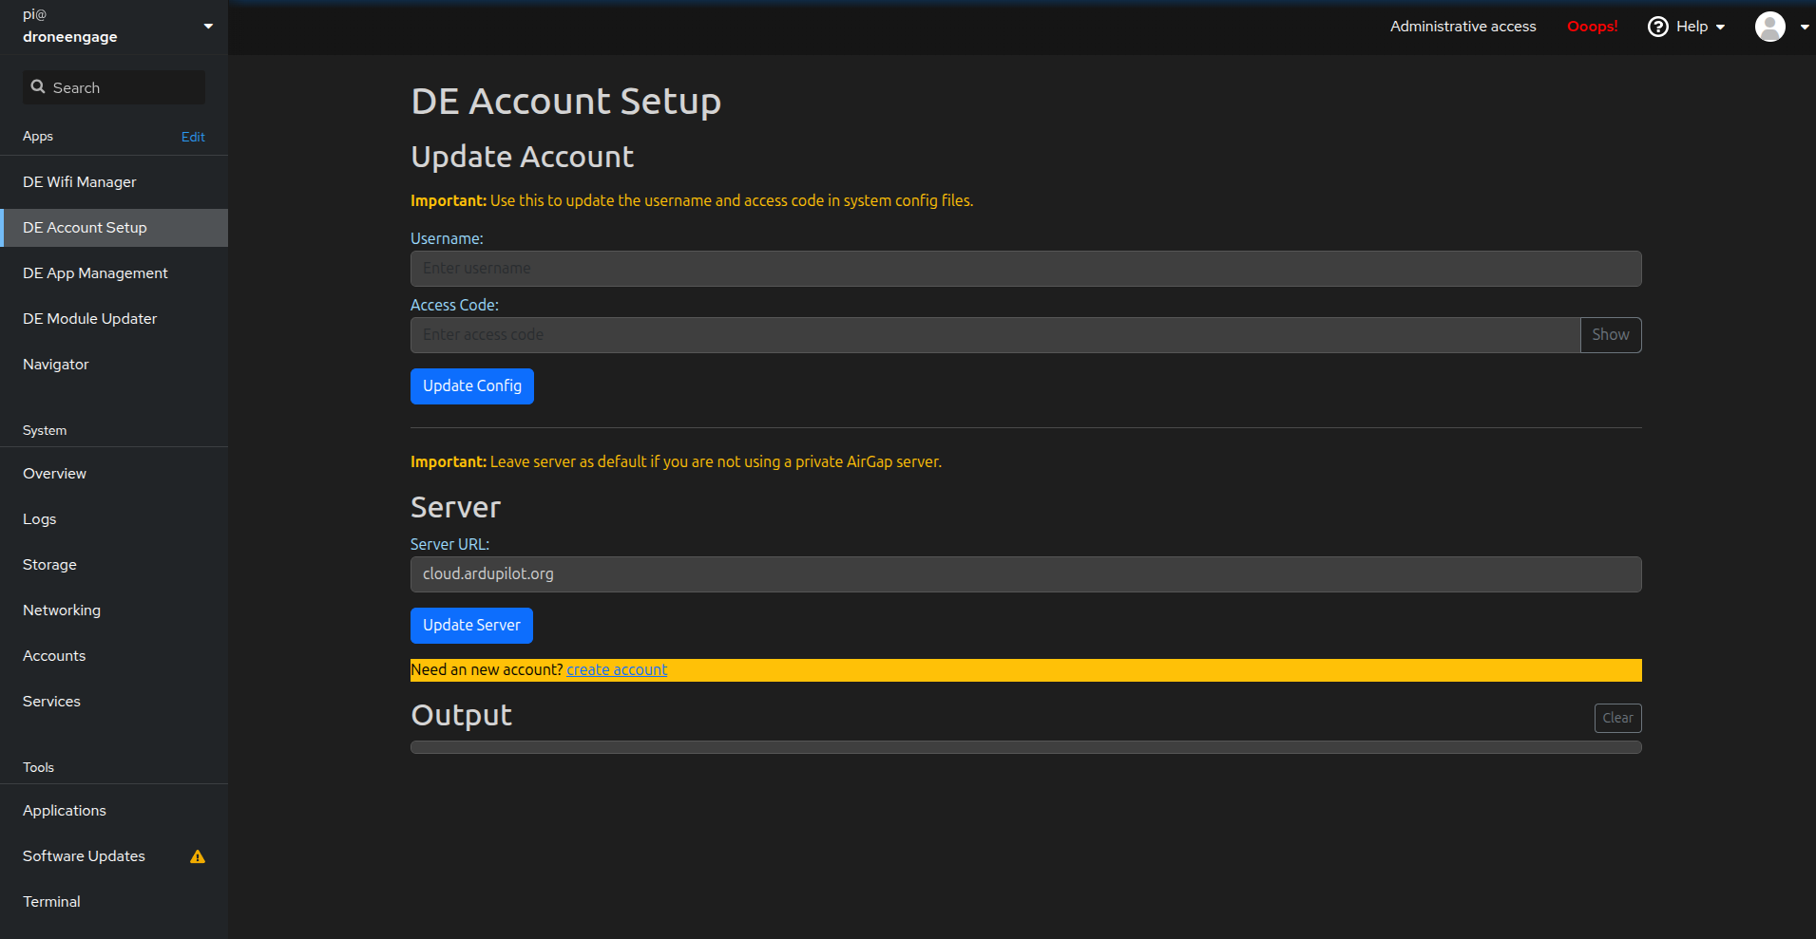The image size is (1816, 939).
Task: Click the red Ooops! link
Action: [x=1592, y=27]
